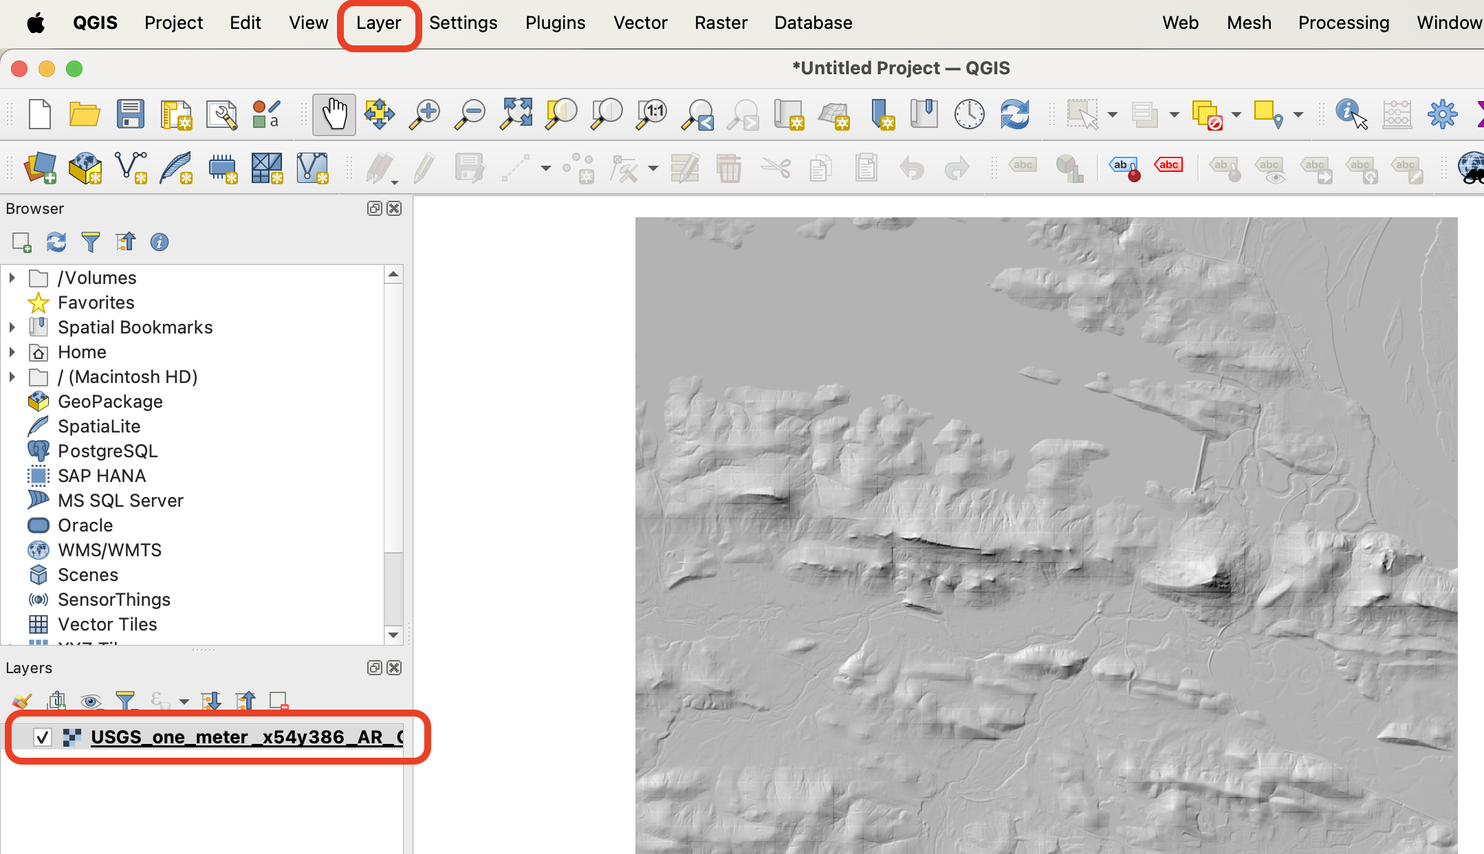This screenshot has width=1484, height=854.
Task: Expand the /Volumes tree item
Action: (x=11, y=277)
